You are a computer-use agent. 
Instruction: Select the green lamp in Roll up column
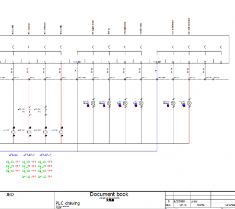point(109,103)
